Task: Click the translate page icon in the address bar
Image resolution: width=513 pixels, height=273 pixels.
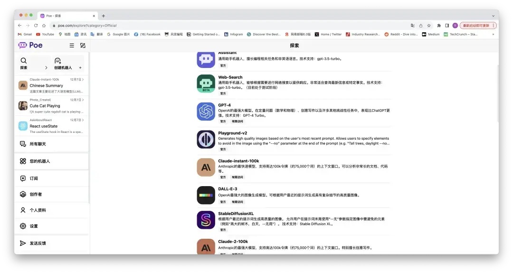Action: click(x=413, y=26)
